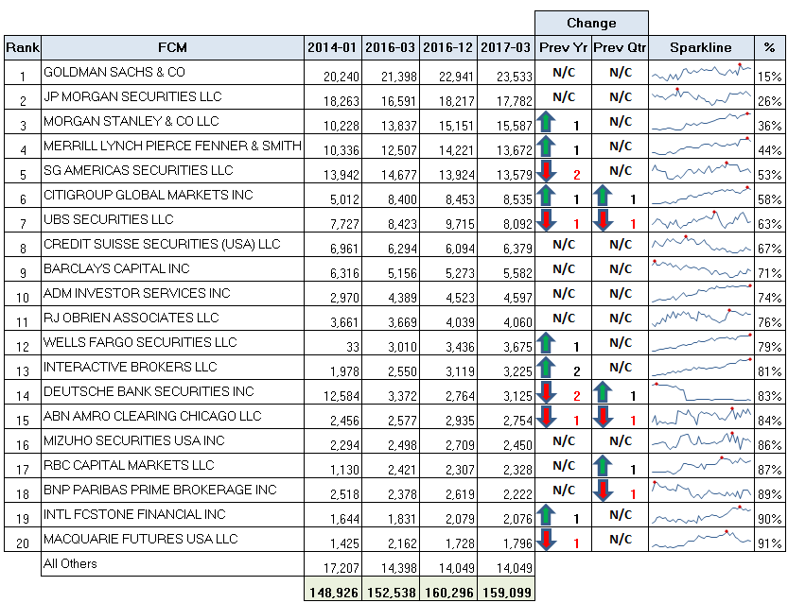The image size is (788, 603).
Task: Click the Change group header
Action: [591, 23]
